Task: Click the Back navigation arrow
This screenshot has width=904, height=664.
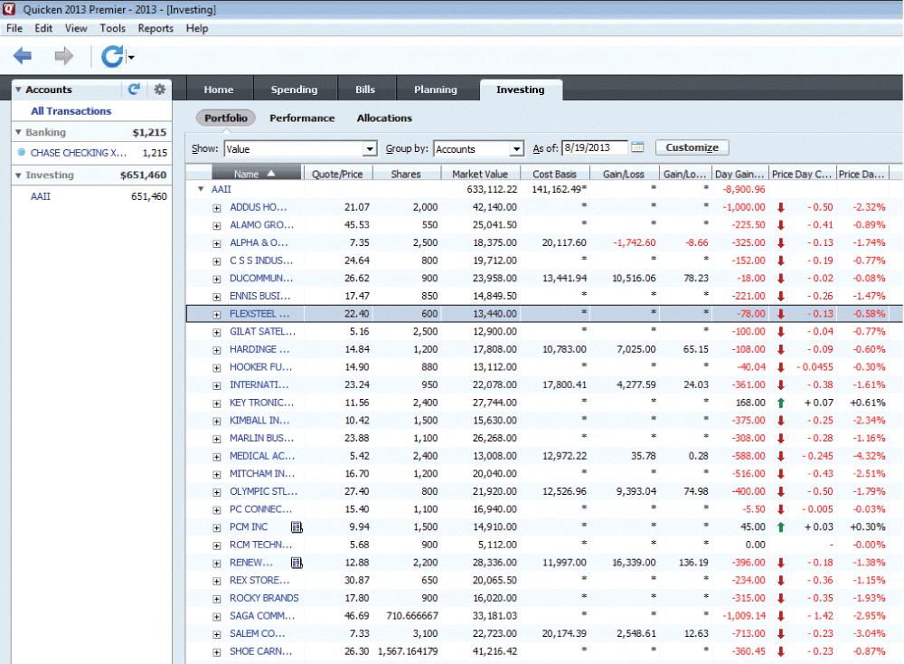Action: [23, 56]
